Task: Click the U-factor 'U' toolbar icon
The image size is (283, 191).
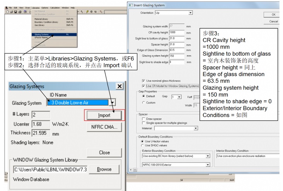Action: (95, 12)
